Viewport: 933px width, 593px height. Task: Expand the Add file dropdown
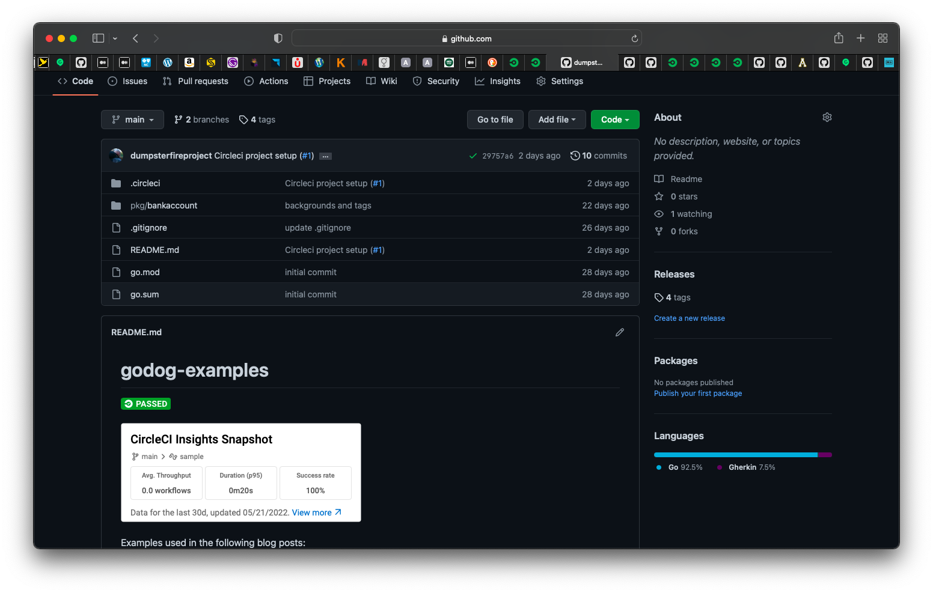pos(557,120)
